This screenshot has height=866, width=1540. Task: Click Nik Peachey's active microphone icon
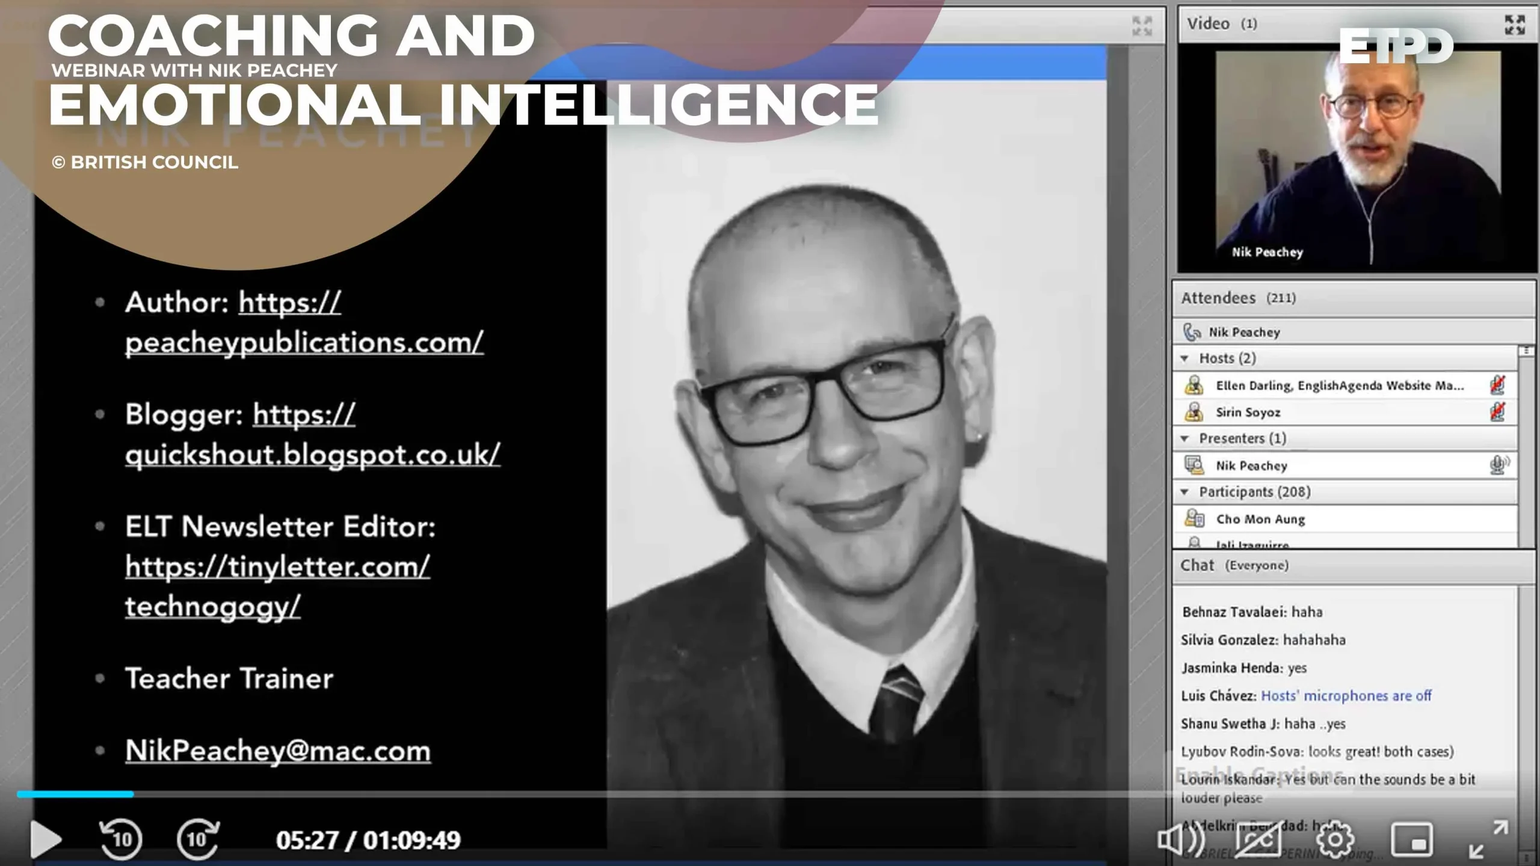tap(1499, 465)
